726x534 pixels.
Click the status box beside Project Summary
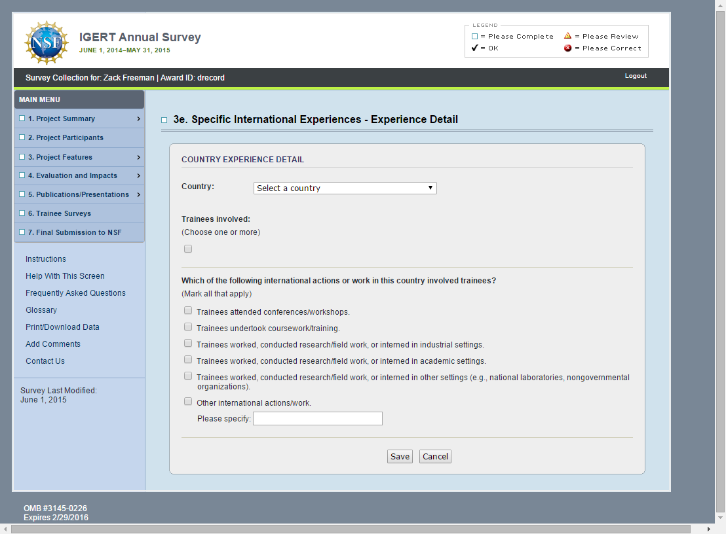22,118
